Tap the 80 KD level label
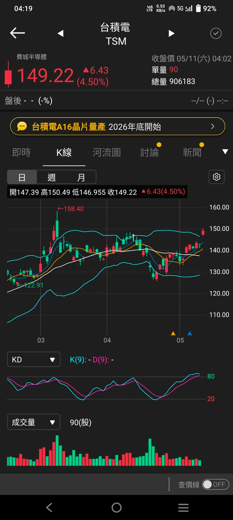The image size is (233, 520). point(211,376)
